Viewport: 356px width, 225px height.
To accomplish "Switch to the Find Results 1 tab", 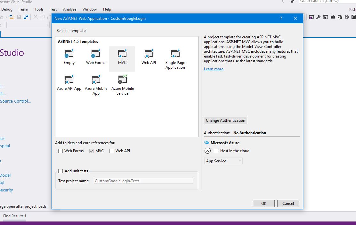I will [x=14, y=216].
